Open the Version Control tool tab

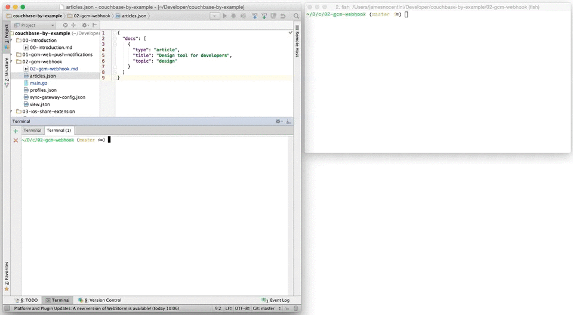pyautogui.click(x=102, y=300)
